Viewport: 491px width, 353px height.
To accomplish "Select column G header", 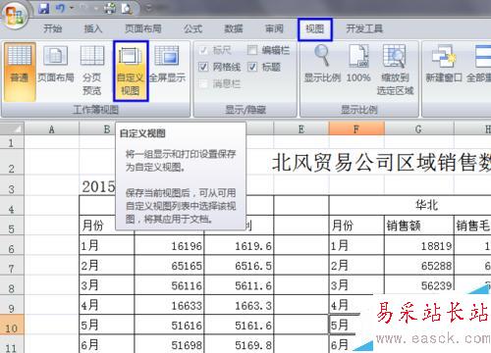I will (x=419, y=129).
